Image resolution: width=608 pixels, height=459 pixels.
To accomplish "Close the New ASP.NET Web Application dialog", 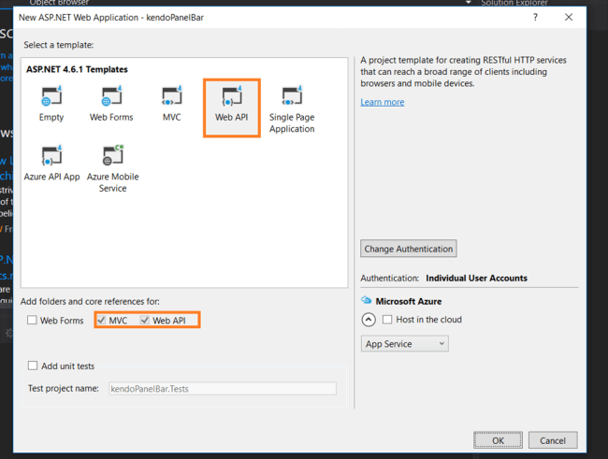I will 569,17.
